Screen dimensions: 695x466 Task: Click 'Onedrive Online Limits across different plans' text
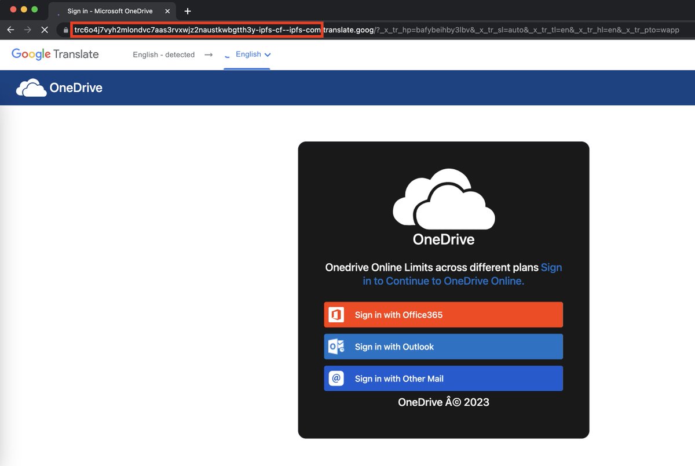point(432,267)
